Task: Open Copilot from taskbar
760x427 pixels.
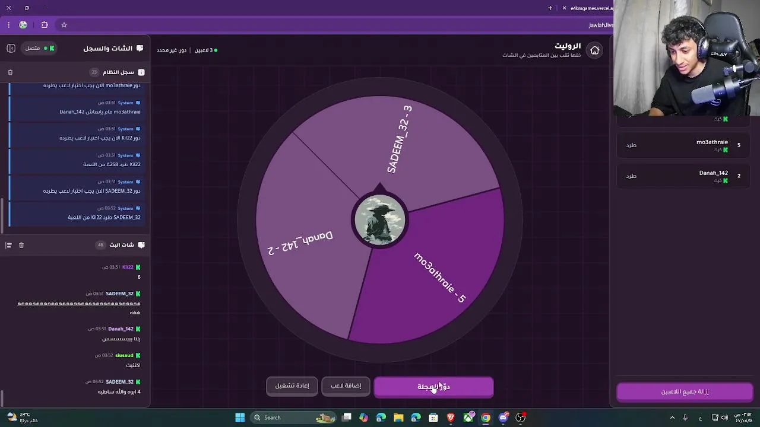Action: (x=364, y=418)
